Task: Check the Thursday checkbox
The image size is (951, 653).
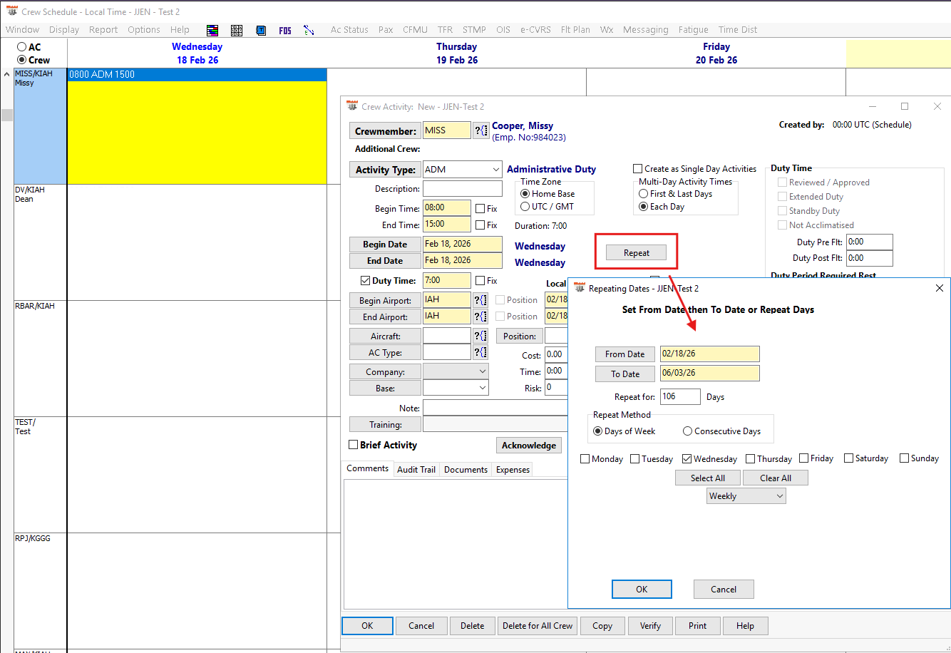Action: coord(751,459)
